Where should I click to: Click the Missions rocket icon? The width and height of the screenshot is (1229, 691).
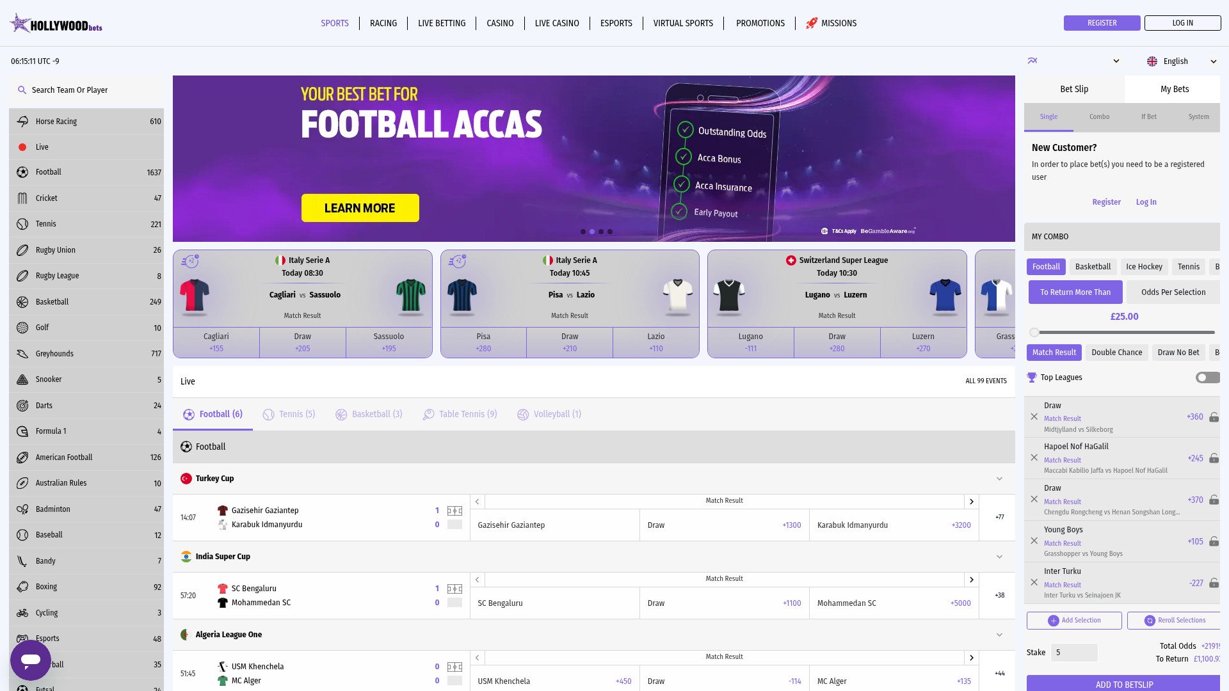coord(811,23)
